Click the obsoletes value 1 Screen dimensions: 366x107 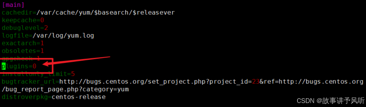42,51
